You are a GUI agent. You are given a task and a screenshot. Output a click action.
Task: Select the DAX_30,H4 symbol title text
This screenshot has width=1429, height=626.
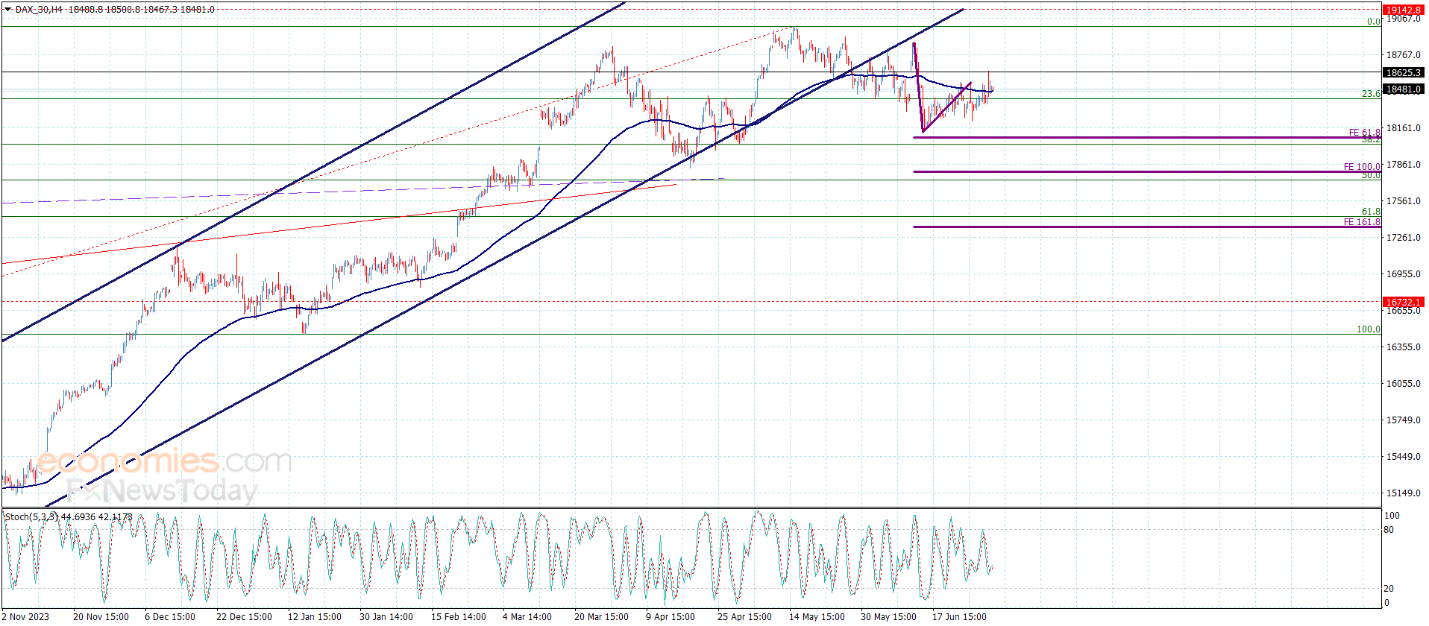coord(39,10)
